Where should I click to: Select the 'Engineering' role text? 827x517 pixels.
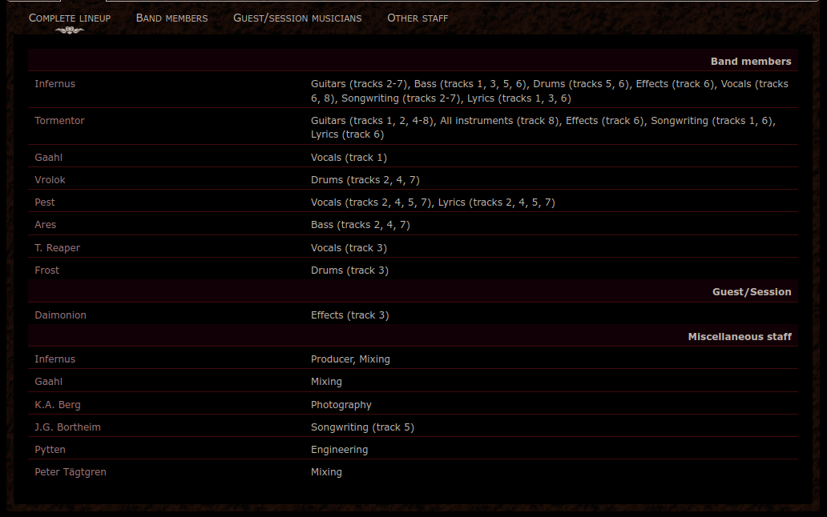(339, 450)
